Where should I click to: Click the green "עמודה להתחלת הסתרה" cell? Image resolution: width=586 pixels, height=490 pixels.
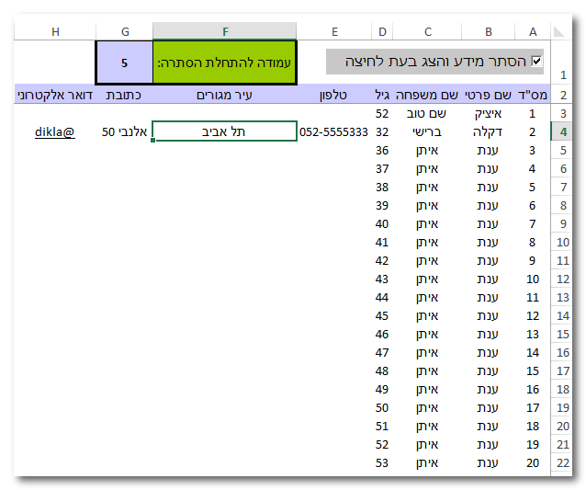[x=225, y=63]
